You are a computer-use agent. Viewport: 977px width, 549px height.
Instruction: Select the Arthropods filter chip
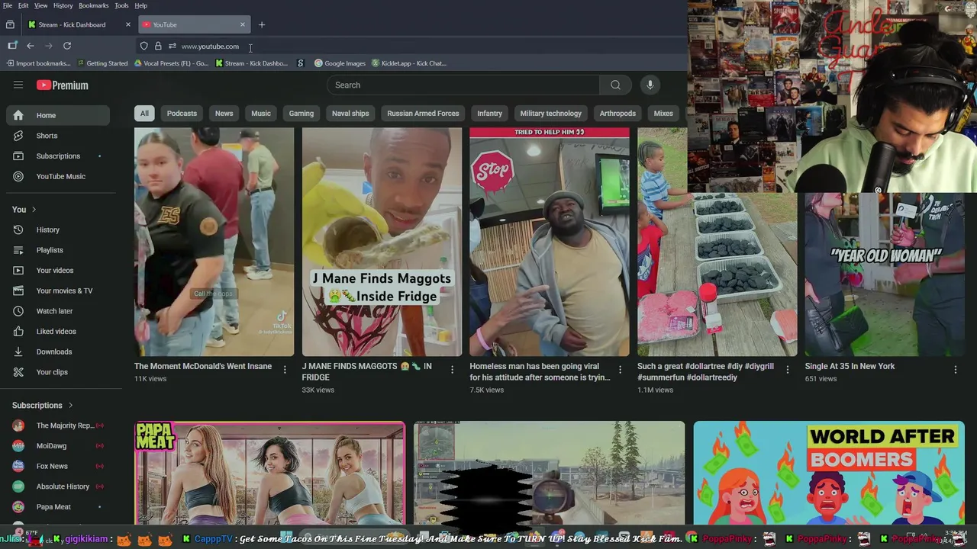[617, 114]
